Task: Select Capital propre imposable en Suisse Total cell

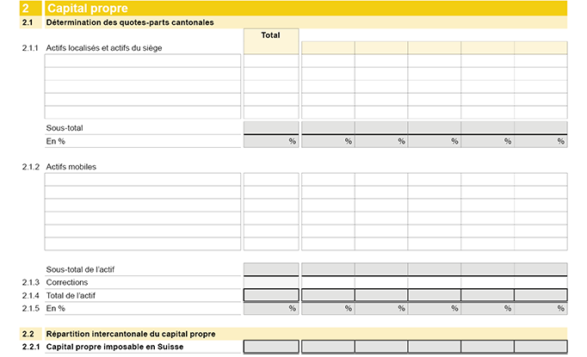Action: [271, 347]
